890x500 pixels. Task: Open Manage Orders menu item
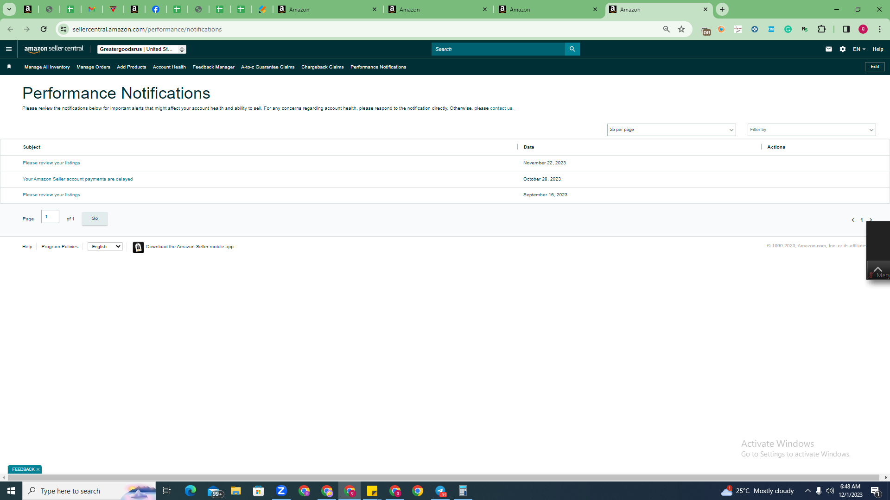(93, 67)
